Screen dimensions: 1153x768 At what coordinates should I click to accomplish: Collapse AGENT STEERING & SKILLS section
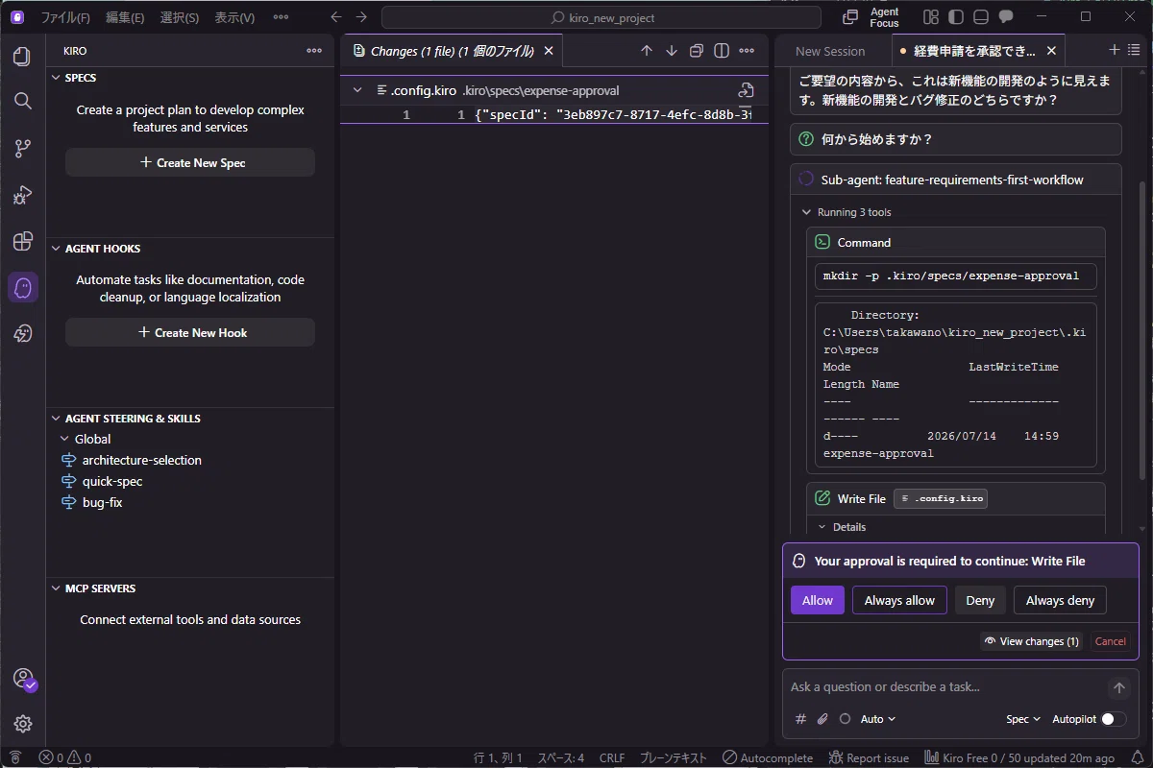[x=190, y=419]
